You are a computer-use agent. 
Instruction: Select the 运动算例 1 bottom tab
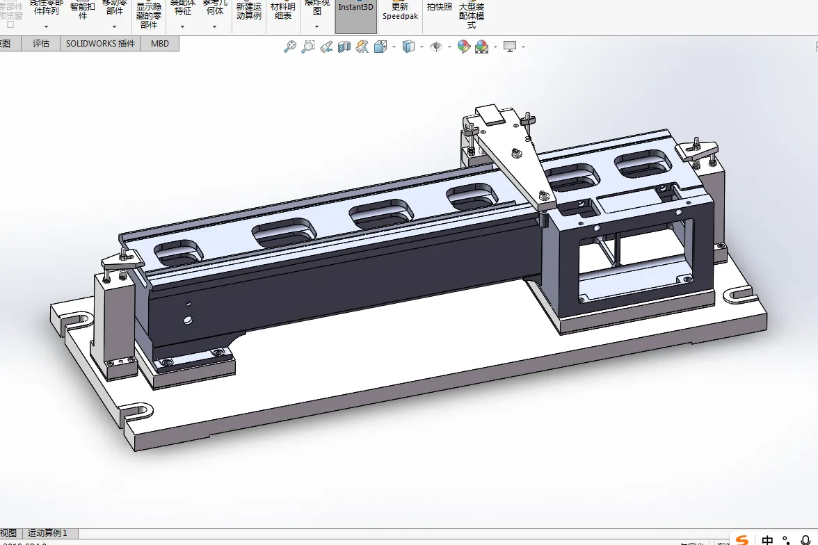[47, 533]
